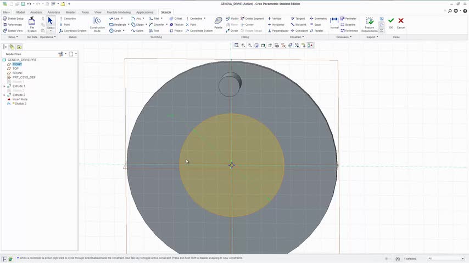Click the Zoom Out graphics icon
Viewport: 469px width, 263px height.
point(250,45)
